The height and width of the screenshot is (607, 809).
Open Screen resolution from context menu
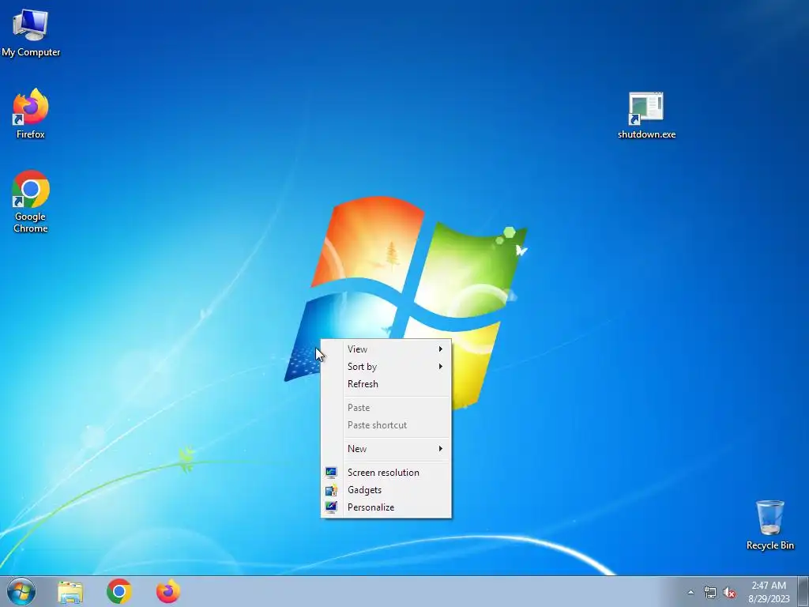point(386,473)
